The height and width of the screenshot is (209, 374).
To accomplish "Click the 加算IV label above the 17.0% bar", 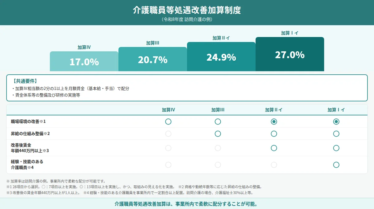I will click(84, 47).
